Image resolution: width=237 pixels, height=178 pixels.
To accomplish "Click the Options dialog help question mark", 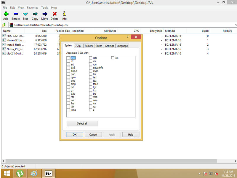I will coord(127,37).
